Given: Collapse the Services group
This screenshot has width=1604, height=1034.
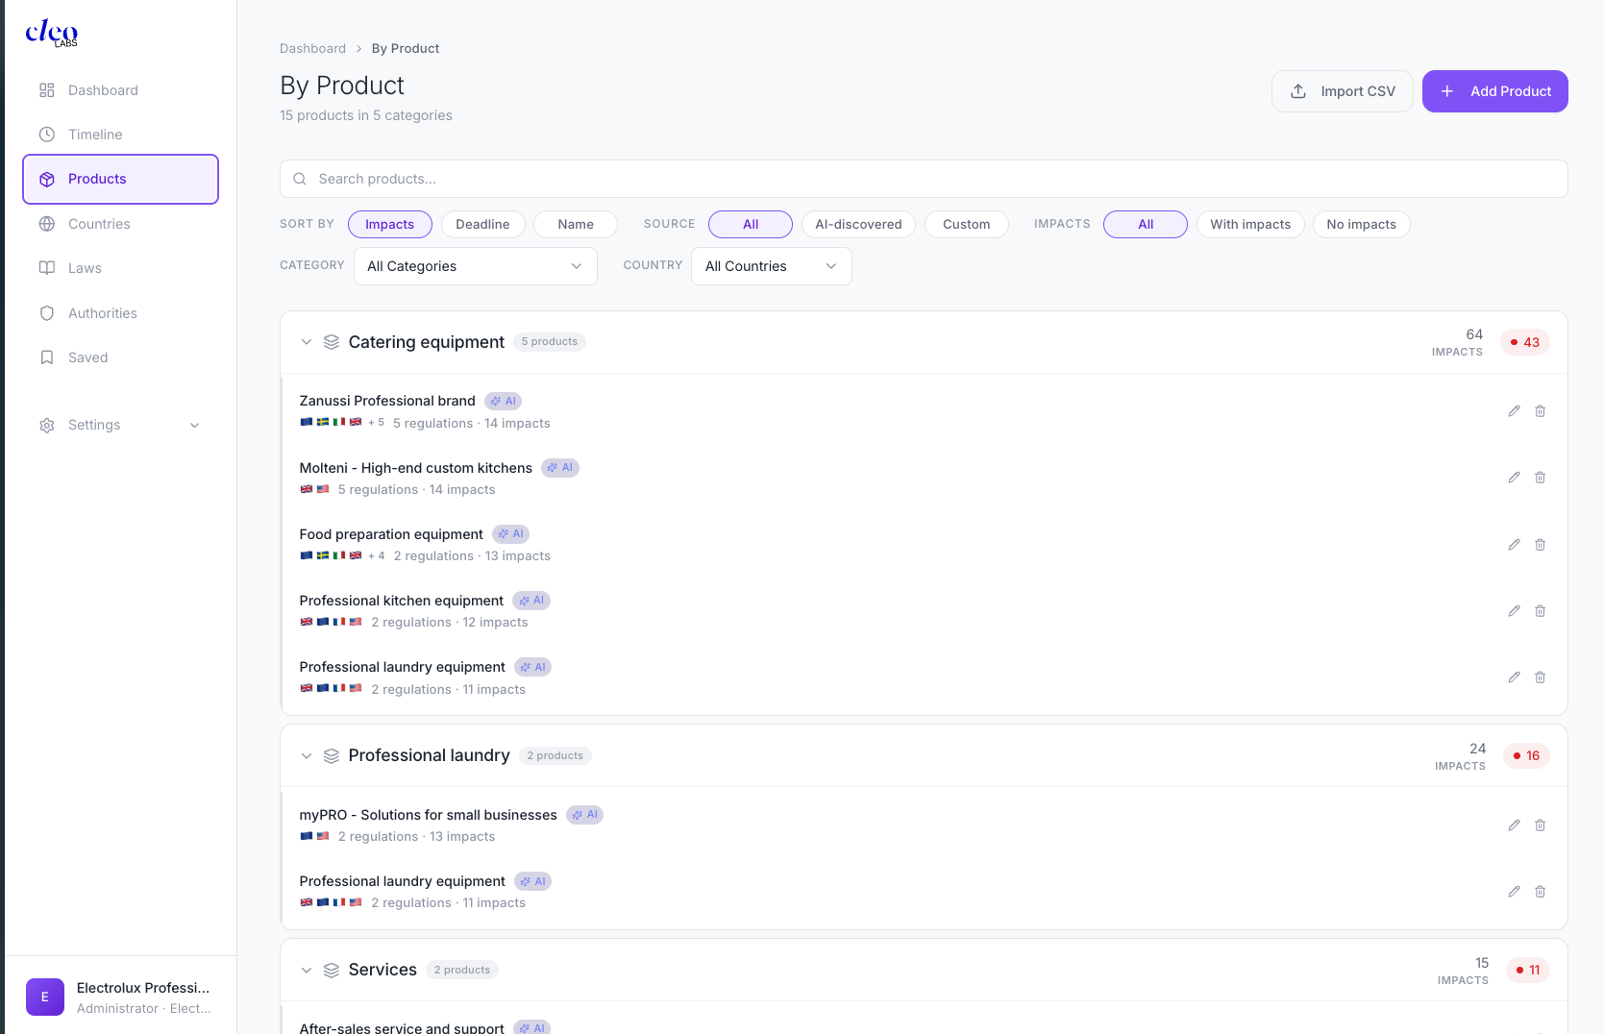Looking at the screenshot, I should tap(307, 971).
